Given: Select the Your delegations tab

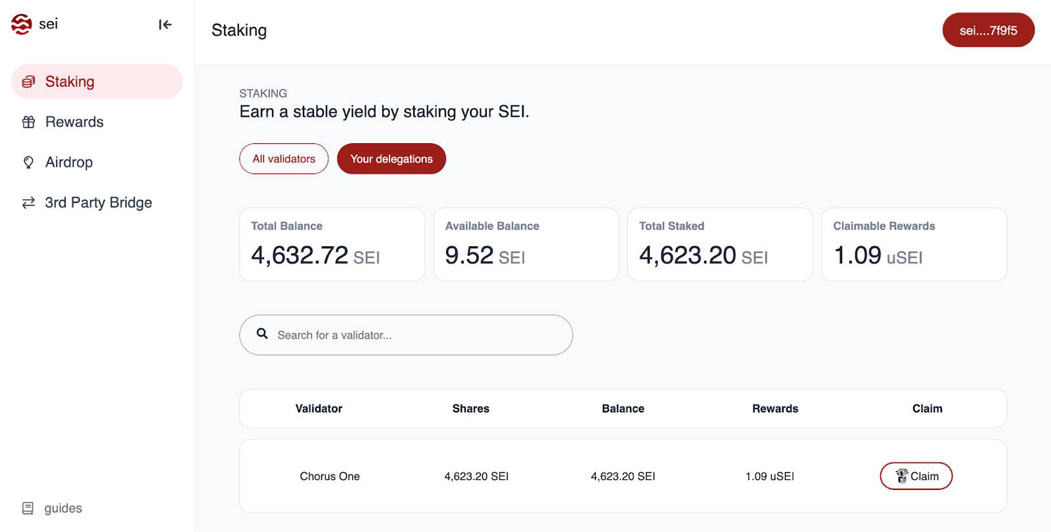Looking at the screenshot, I should 391,159.
